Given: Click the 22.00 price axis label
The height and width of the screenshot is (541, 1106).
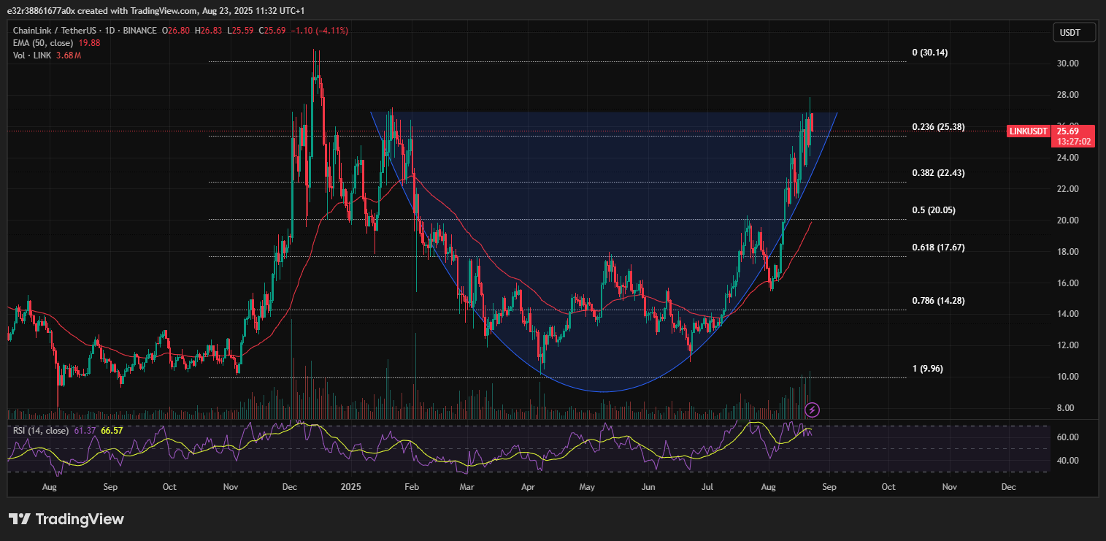Looking at the screenshot, I should coord(1069,189).
